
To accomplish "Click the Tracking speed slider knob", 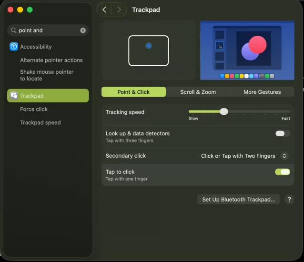I will pos(223,112).
